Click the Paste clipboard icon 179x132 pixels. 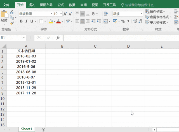click(4, 14)
